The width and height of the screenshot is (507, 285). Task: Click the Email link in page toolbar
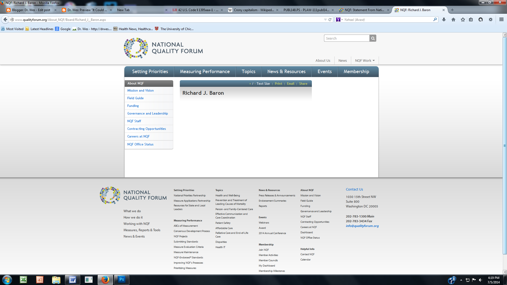[x=290, y=84]
